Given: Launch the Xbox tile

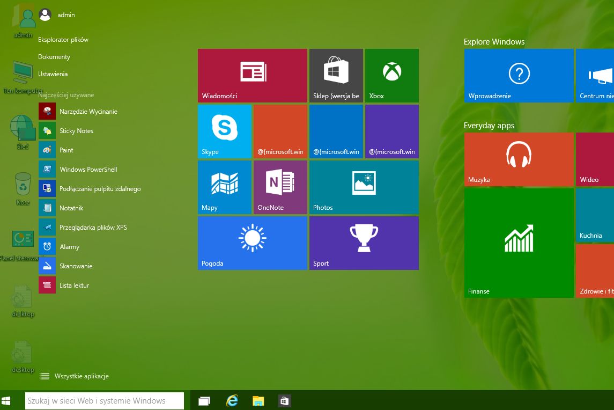Looking at the screenshot, I should [392, 76].
